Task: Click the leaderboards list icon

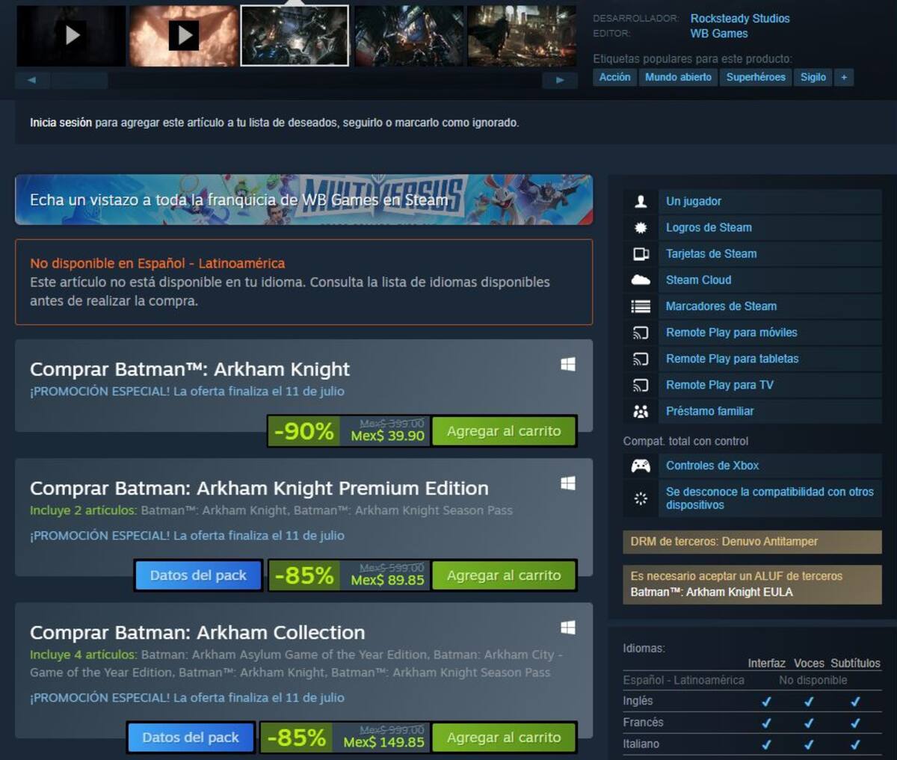Action: [641, 306]
